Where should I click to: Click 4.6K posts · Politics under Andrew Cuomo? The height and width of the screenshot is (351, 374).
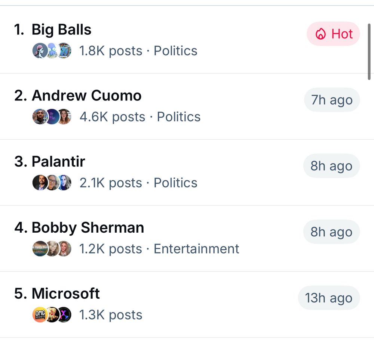(x=140, y=117)
